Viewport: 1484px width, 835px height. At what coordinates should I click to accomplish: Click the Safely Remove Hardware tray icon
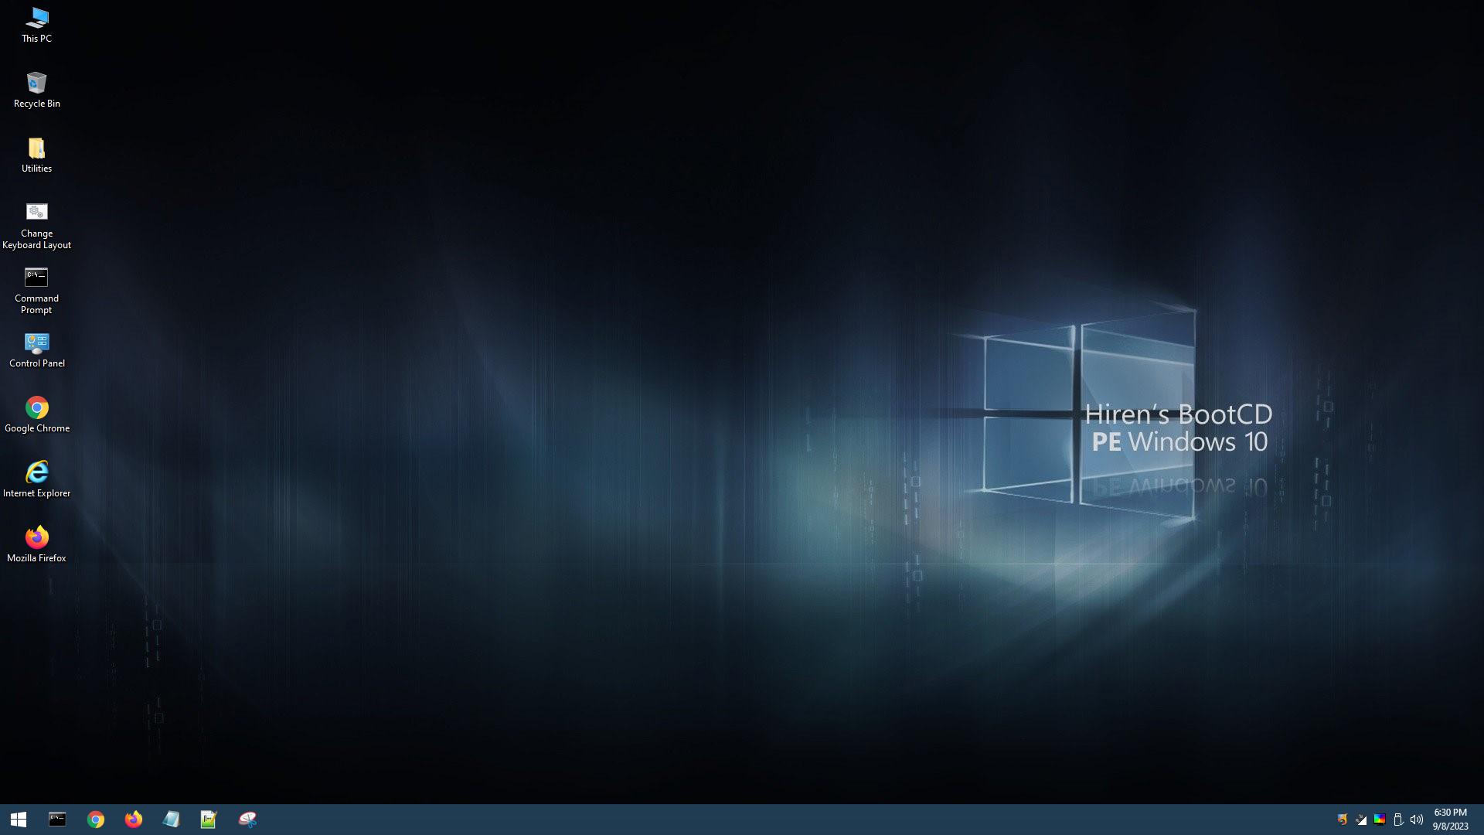click(x=1399, y=819)
